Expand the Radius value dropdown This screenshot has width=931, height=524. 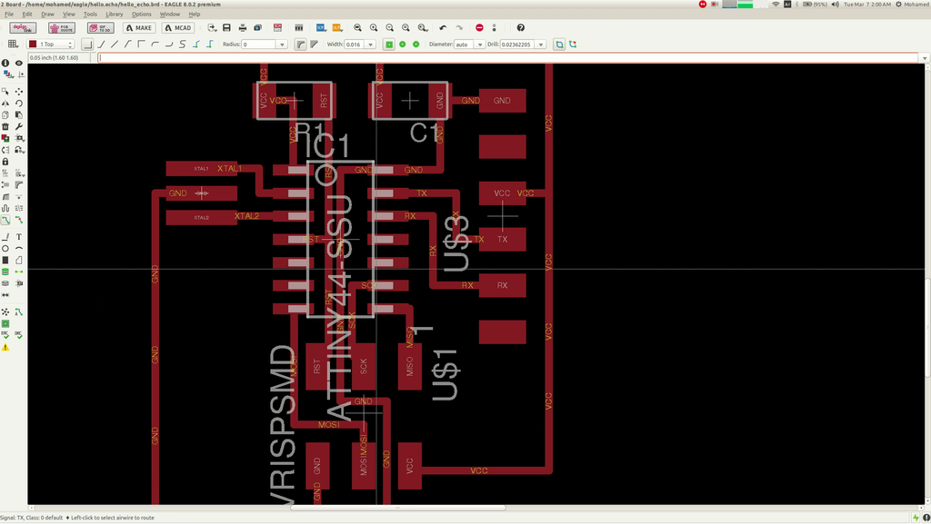(x=282, y=44)
